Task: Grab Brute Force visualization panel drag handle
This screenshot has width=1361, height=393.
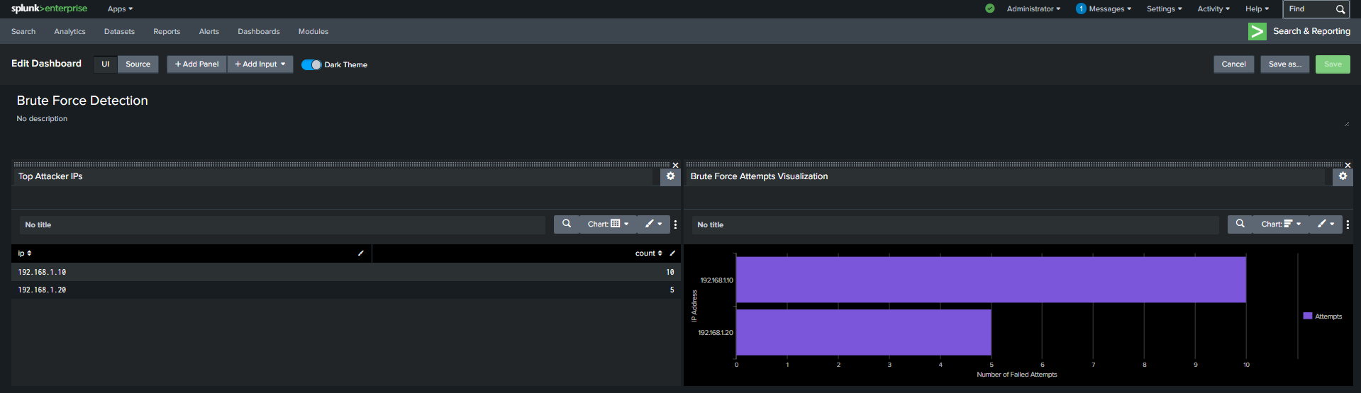Action: 1014,164
